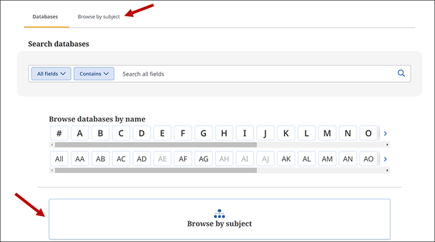The width and height of the screenshot is (435, 242).
Task: Select letter M in name browser
Action: (327, 133)
